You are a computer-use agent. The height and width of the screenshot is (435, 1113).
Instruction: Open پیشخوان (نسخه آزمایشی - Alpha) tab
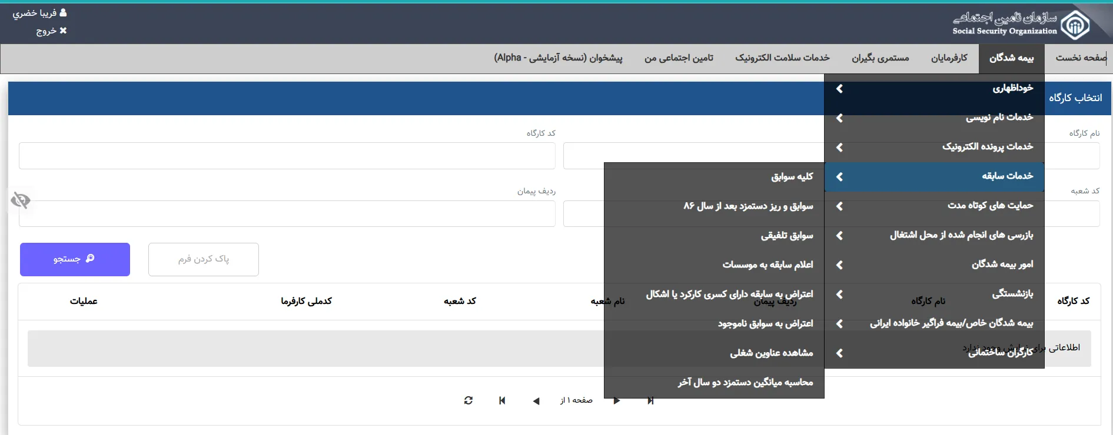558,58
